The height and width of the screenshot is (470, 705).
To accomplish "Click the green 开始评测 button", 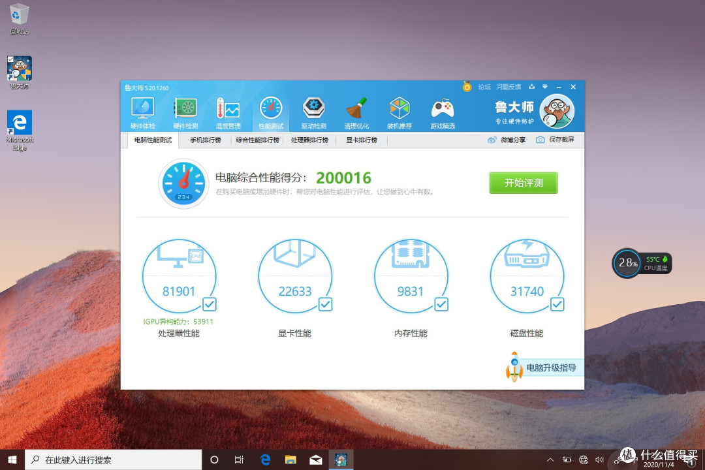I will [x=524, y=183].
